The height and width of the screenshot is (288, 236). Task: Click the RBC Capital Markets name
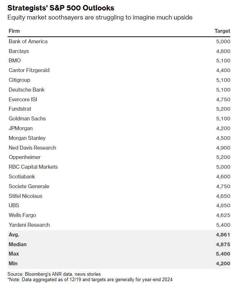tap(33, 167)
